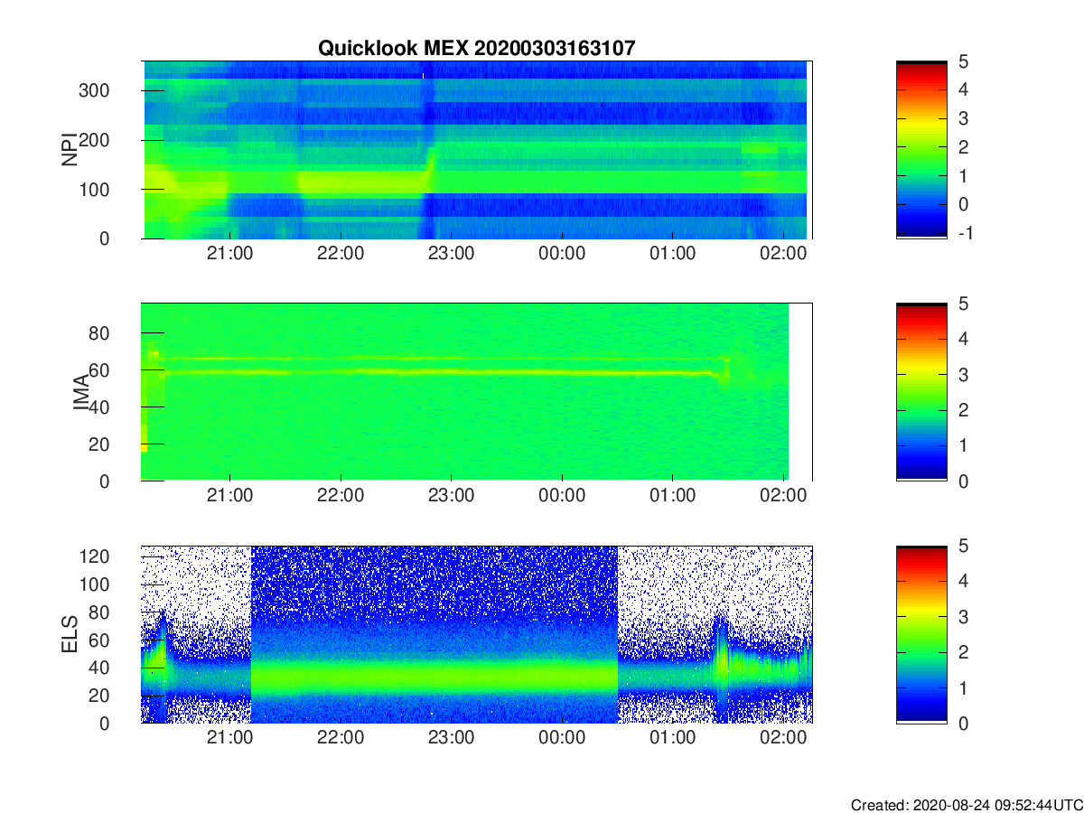The height and width of the screenshot is (813, 1084).
Task: Click the 22:00 tick under IMA panel
Action: pyautogui.click(x=341, y=496)
